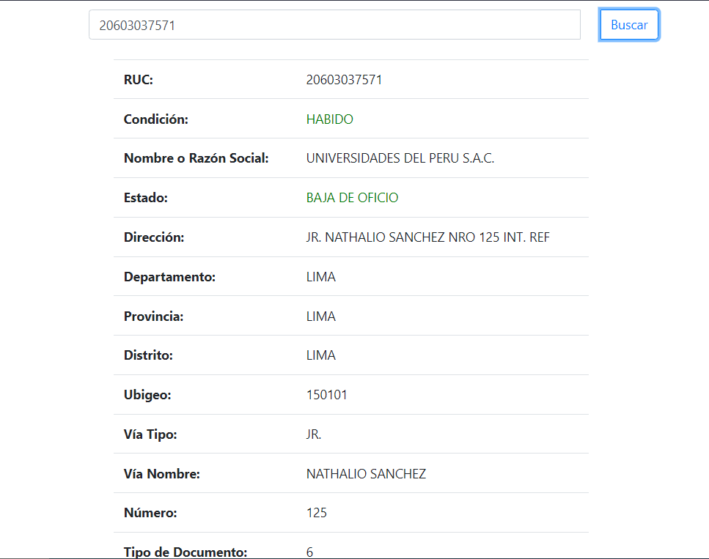Click the Ubigeo code 150101
The height and width of the screenshot is (559, 709).
[327, 394]
